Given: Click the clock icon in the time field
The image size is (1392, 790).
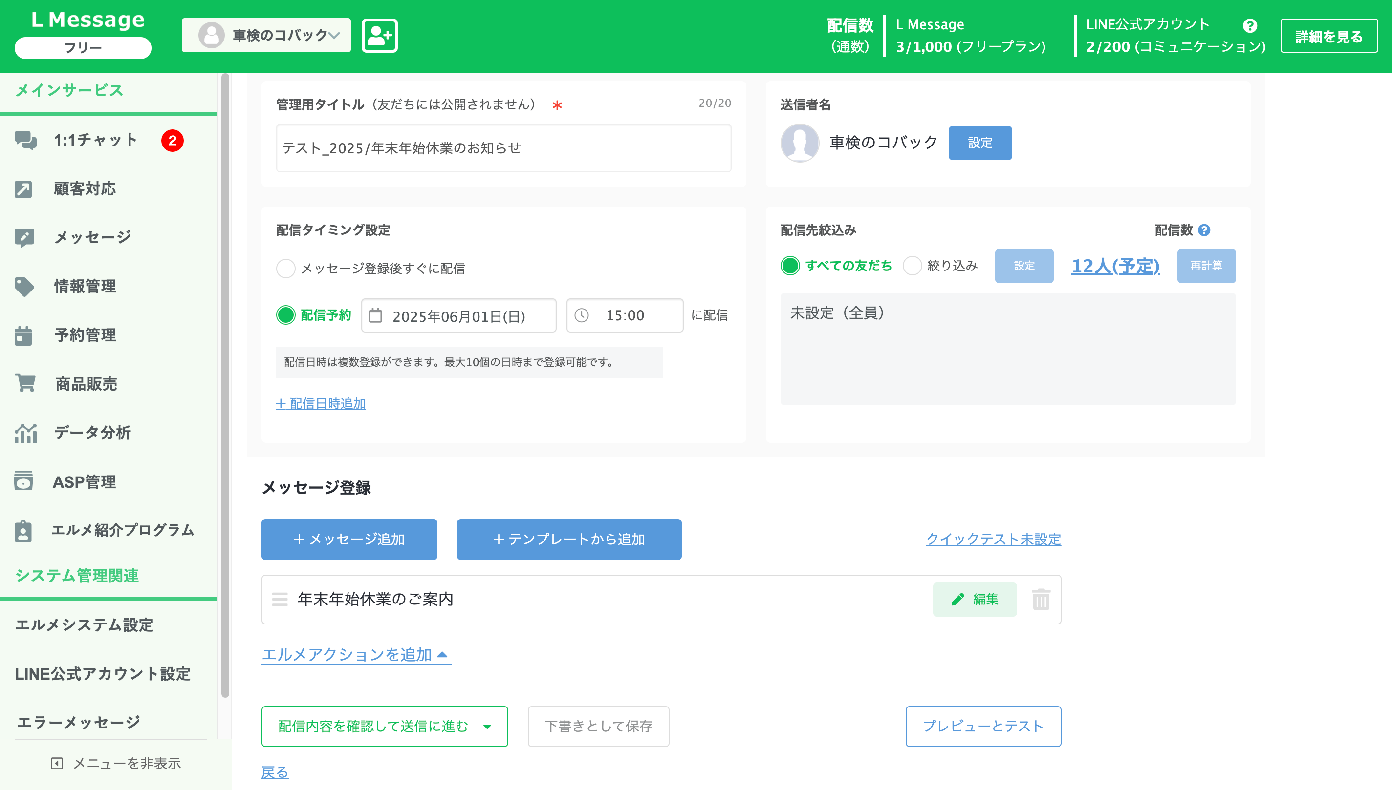Looking at the screenshot, I should pyautogui.click(x=581, y=315).
